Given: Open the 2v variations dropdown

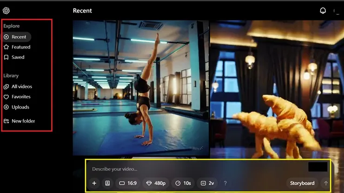Looking at the screenshot, I should click(207, 183).
